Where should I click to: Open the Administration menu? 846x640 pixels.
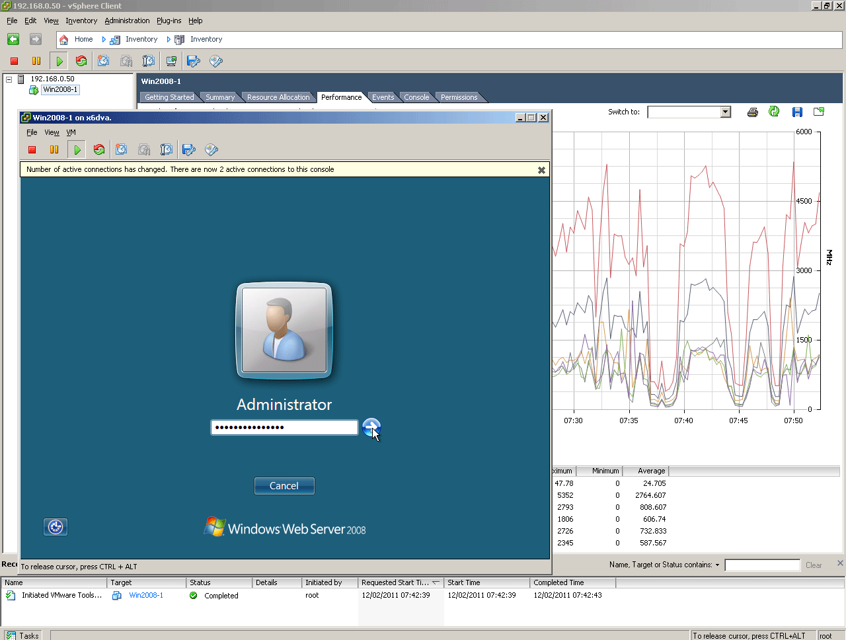tap(127, 21)
